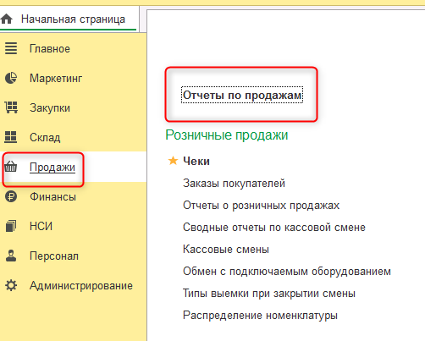Click the Маркетинг pie chart icon

point(11,78)
